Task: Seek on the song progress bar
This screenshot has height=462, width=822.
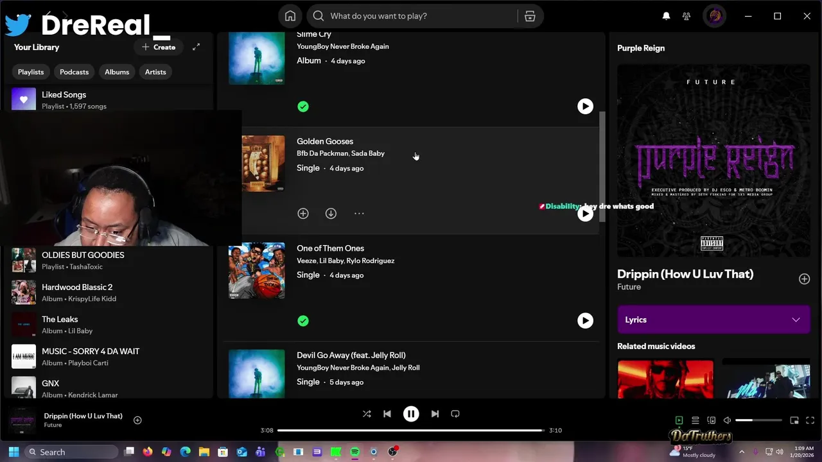Action: (x=411, y=431)
